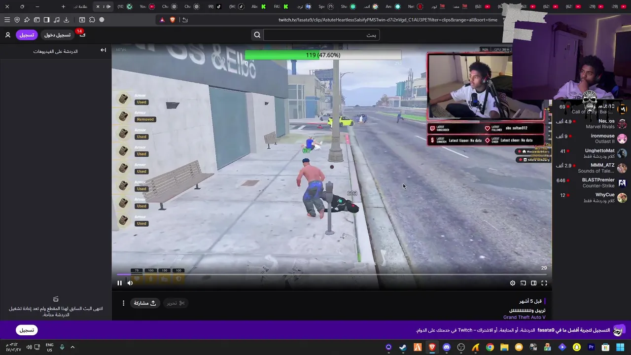The image size is (631, 355).
Task: Click the Twitch URL address bar
Action: [387, 20]
